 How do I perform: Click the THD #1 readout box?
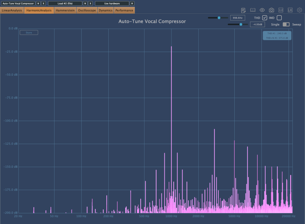[277, 35]
